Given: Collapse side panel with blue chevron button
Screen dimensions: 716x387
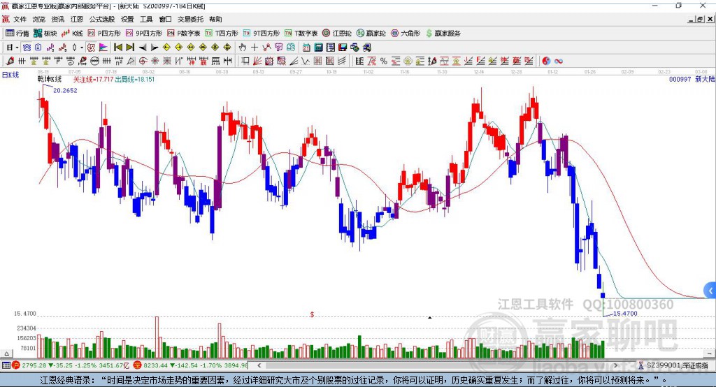Looking at the screenshot, I should point(710,291).
